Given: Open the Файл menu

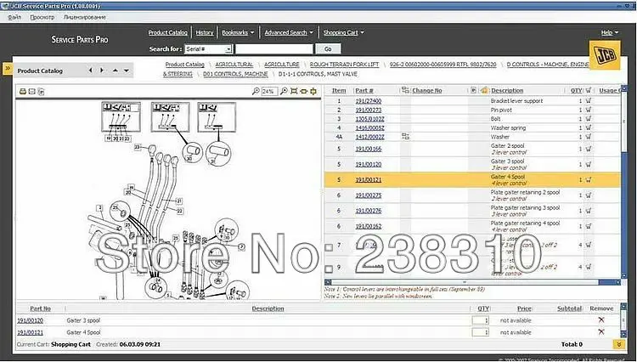Looking at the screenshot, I should (14, 18).
